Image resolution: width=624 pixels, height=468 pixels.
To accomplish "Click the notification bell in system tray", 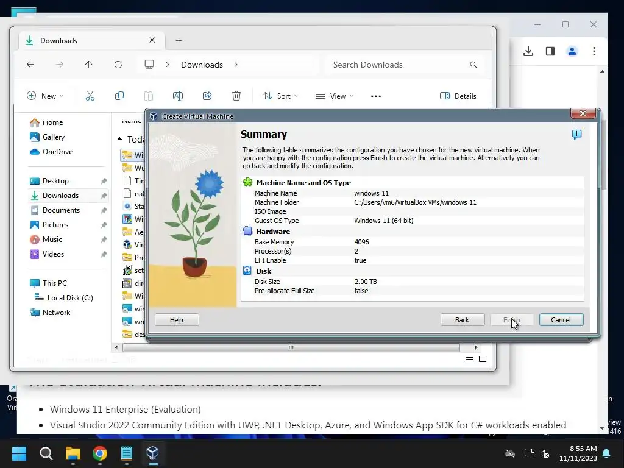I will pyautogui.click(x=606, y=453).
